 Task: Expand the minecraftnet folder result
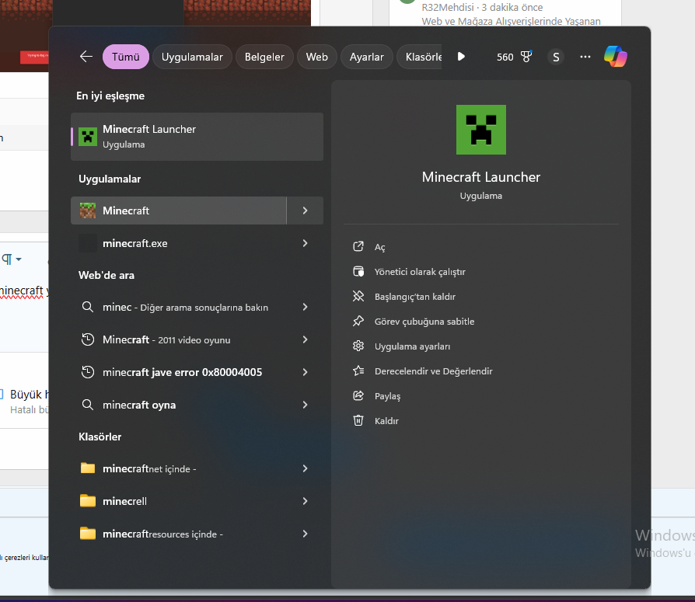click(x=305, y=468)
